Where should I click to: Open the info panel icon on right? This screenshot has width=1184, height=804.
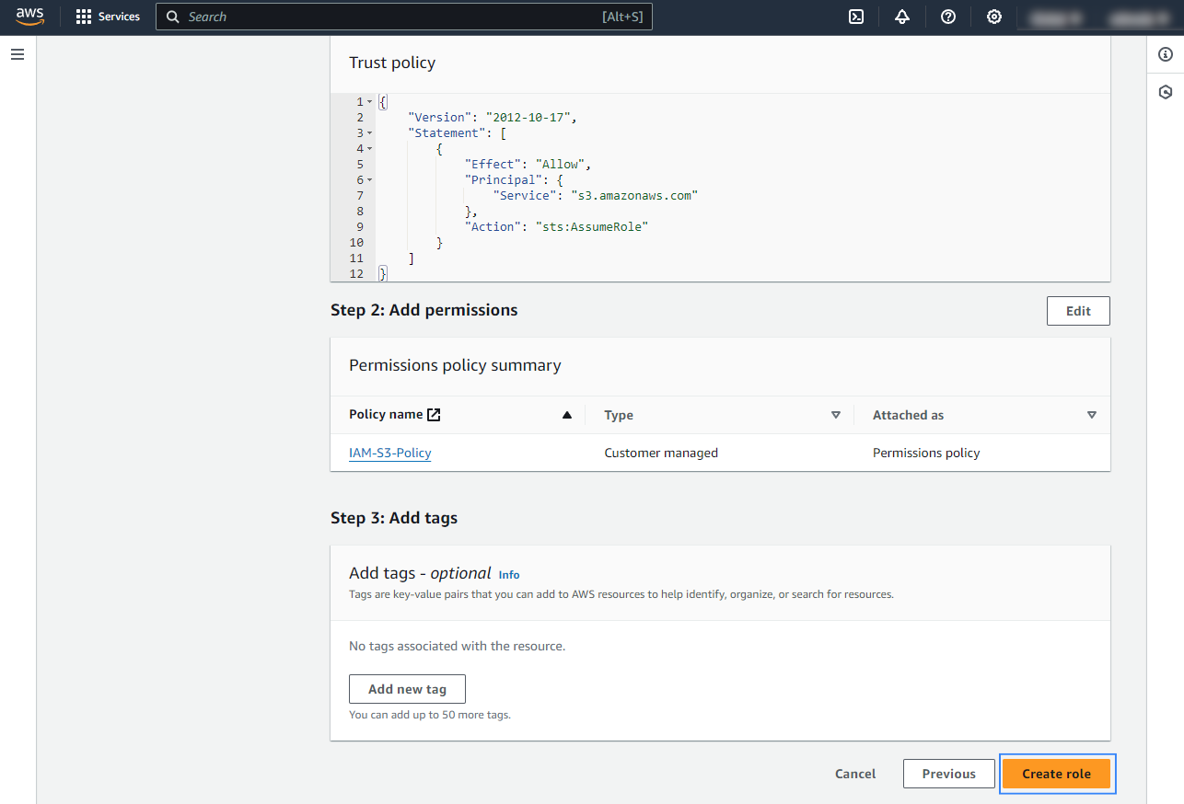tap(1166, 55)
